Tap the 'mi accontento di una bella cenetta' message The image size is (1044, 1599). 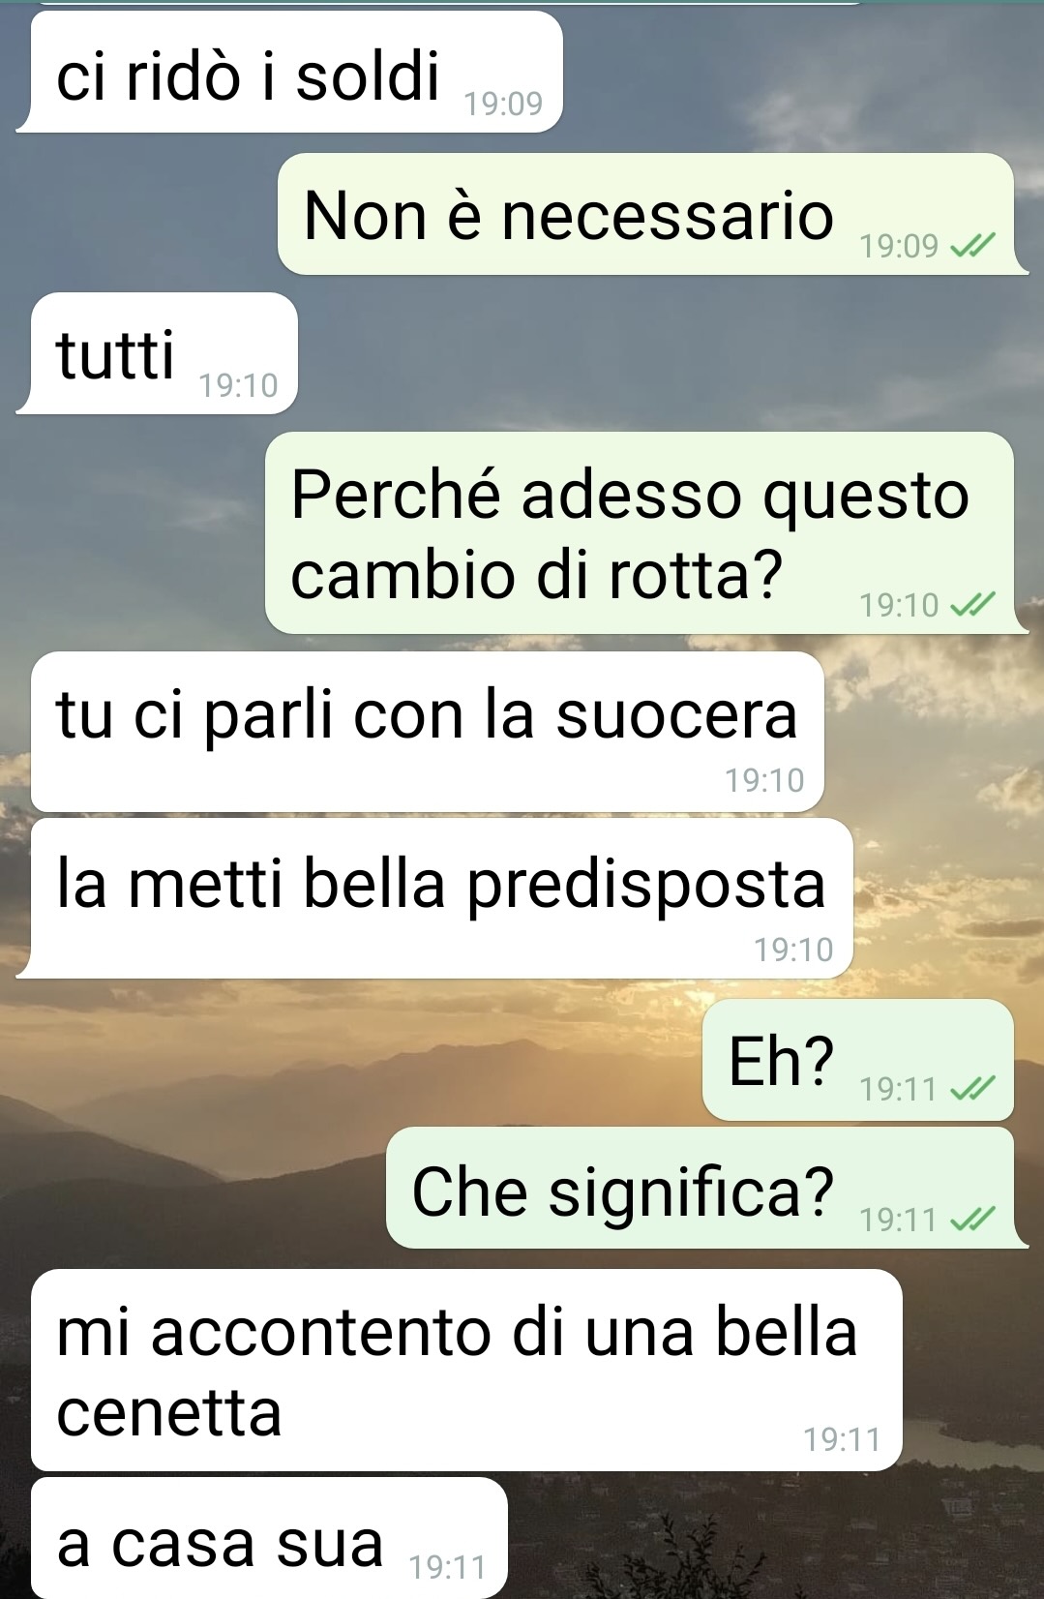(466, 1371)
